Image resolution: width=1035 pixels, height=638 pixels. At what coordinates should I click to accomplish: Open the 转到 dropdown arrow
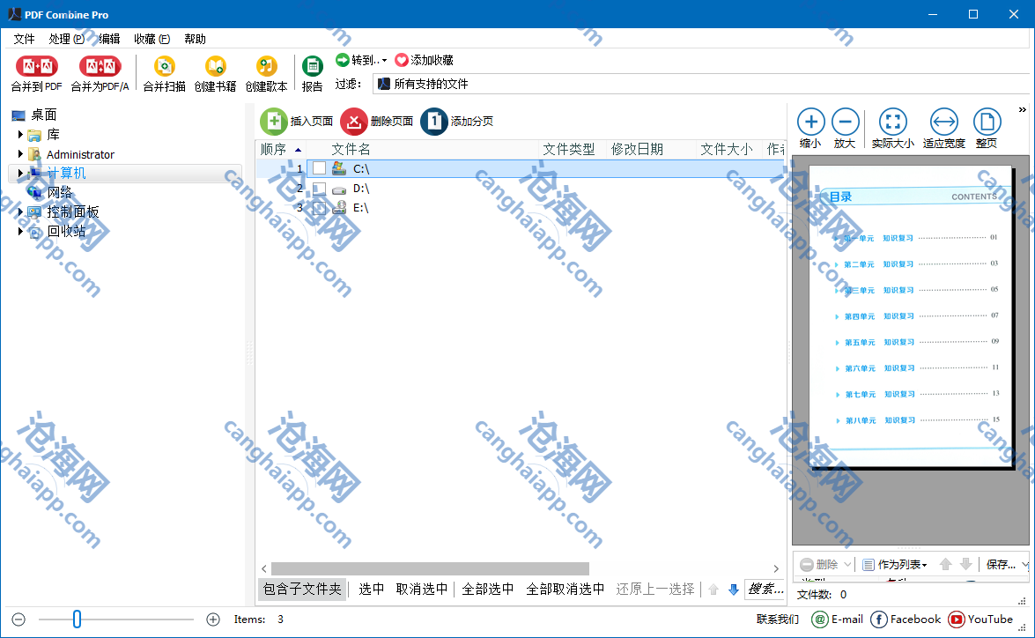click(384, 61)
